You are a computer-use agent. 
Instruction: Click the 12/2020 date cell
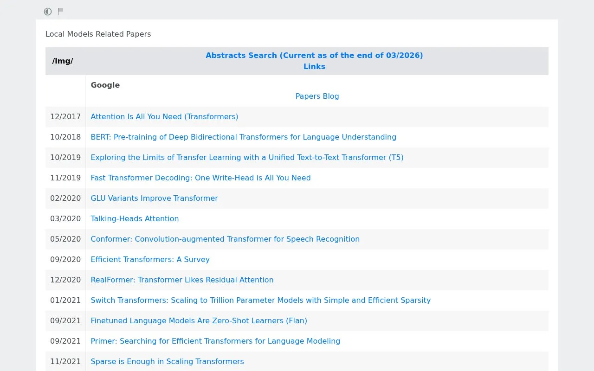[x=65, y=280]
